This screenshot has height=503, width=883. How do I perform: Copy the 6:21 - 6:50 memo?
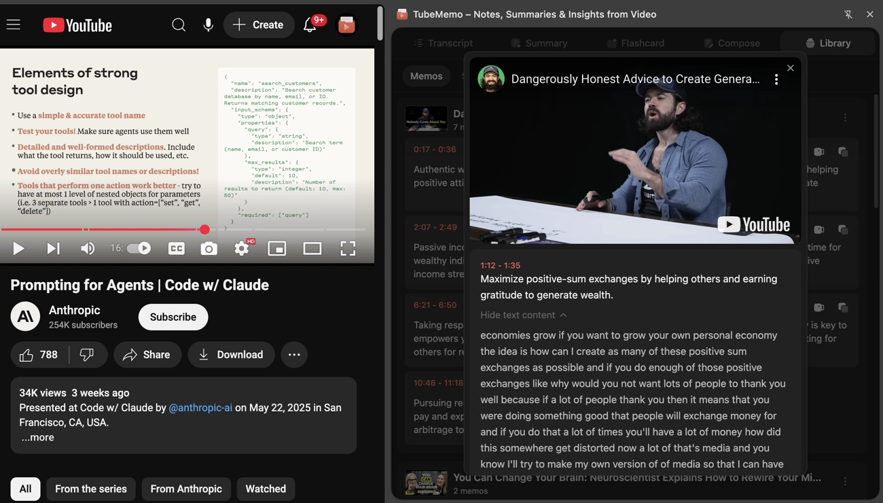(843, 308)
